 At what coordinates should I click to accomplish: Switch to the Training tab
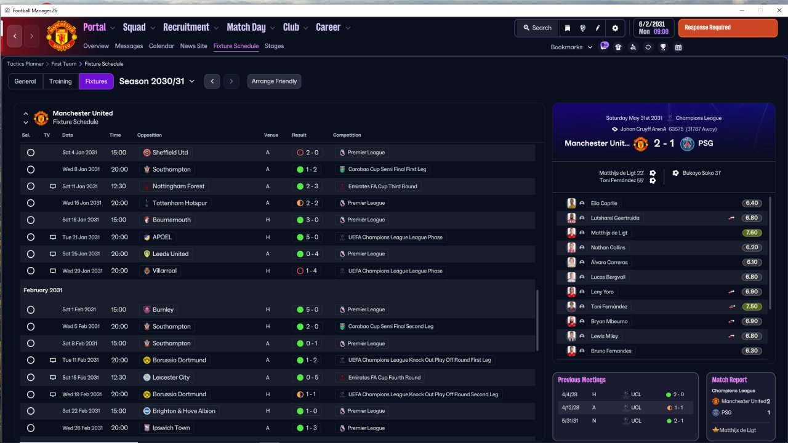coord(60,81)
